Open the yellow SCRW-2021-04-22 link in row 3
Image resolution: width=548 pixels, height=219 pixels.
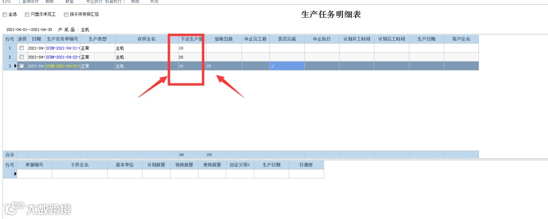pos(63,66)
